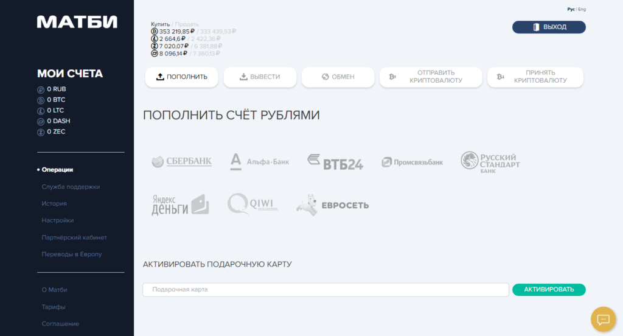623x336 pixels.
Task: Open the Пополнить deposit tab
Action: (181, 77)
